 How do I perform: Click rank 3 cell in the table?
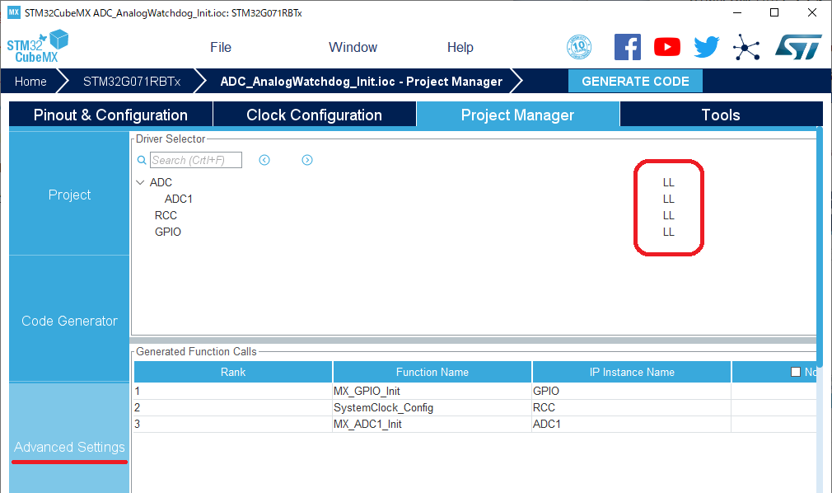pyautogui.click(x=233, y=424)
